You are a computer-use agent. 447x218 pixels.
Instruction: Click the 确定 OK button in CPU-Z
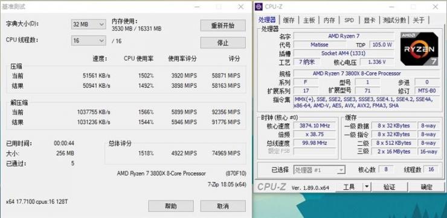[x=426, y=187]
